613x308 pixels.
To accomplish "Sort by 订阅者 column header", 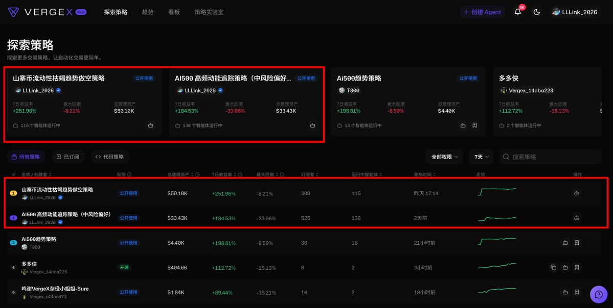I will point(310,175).
